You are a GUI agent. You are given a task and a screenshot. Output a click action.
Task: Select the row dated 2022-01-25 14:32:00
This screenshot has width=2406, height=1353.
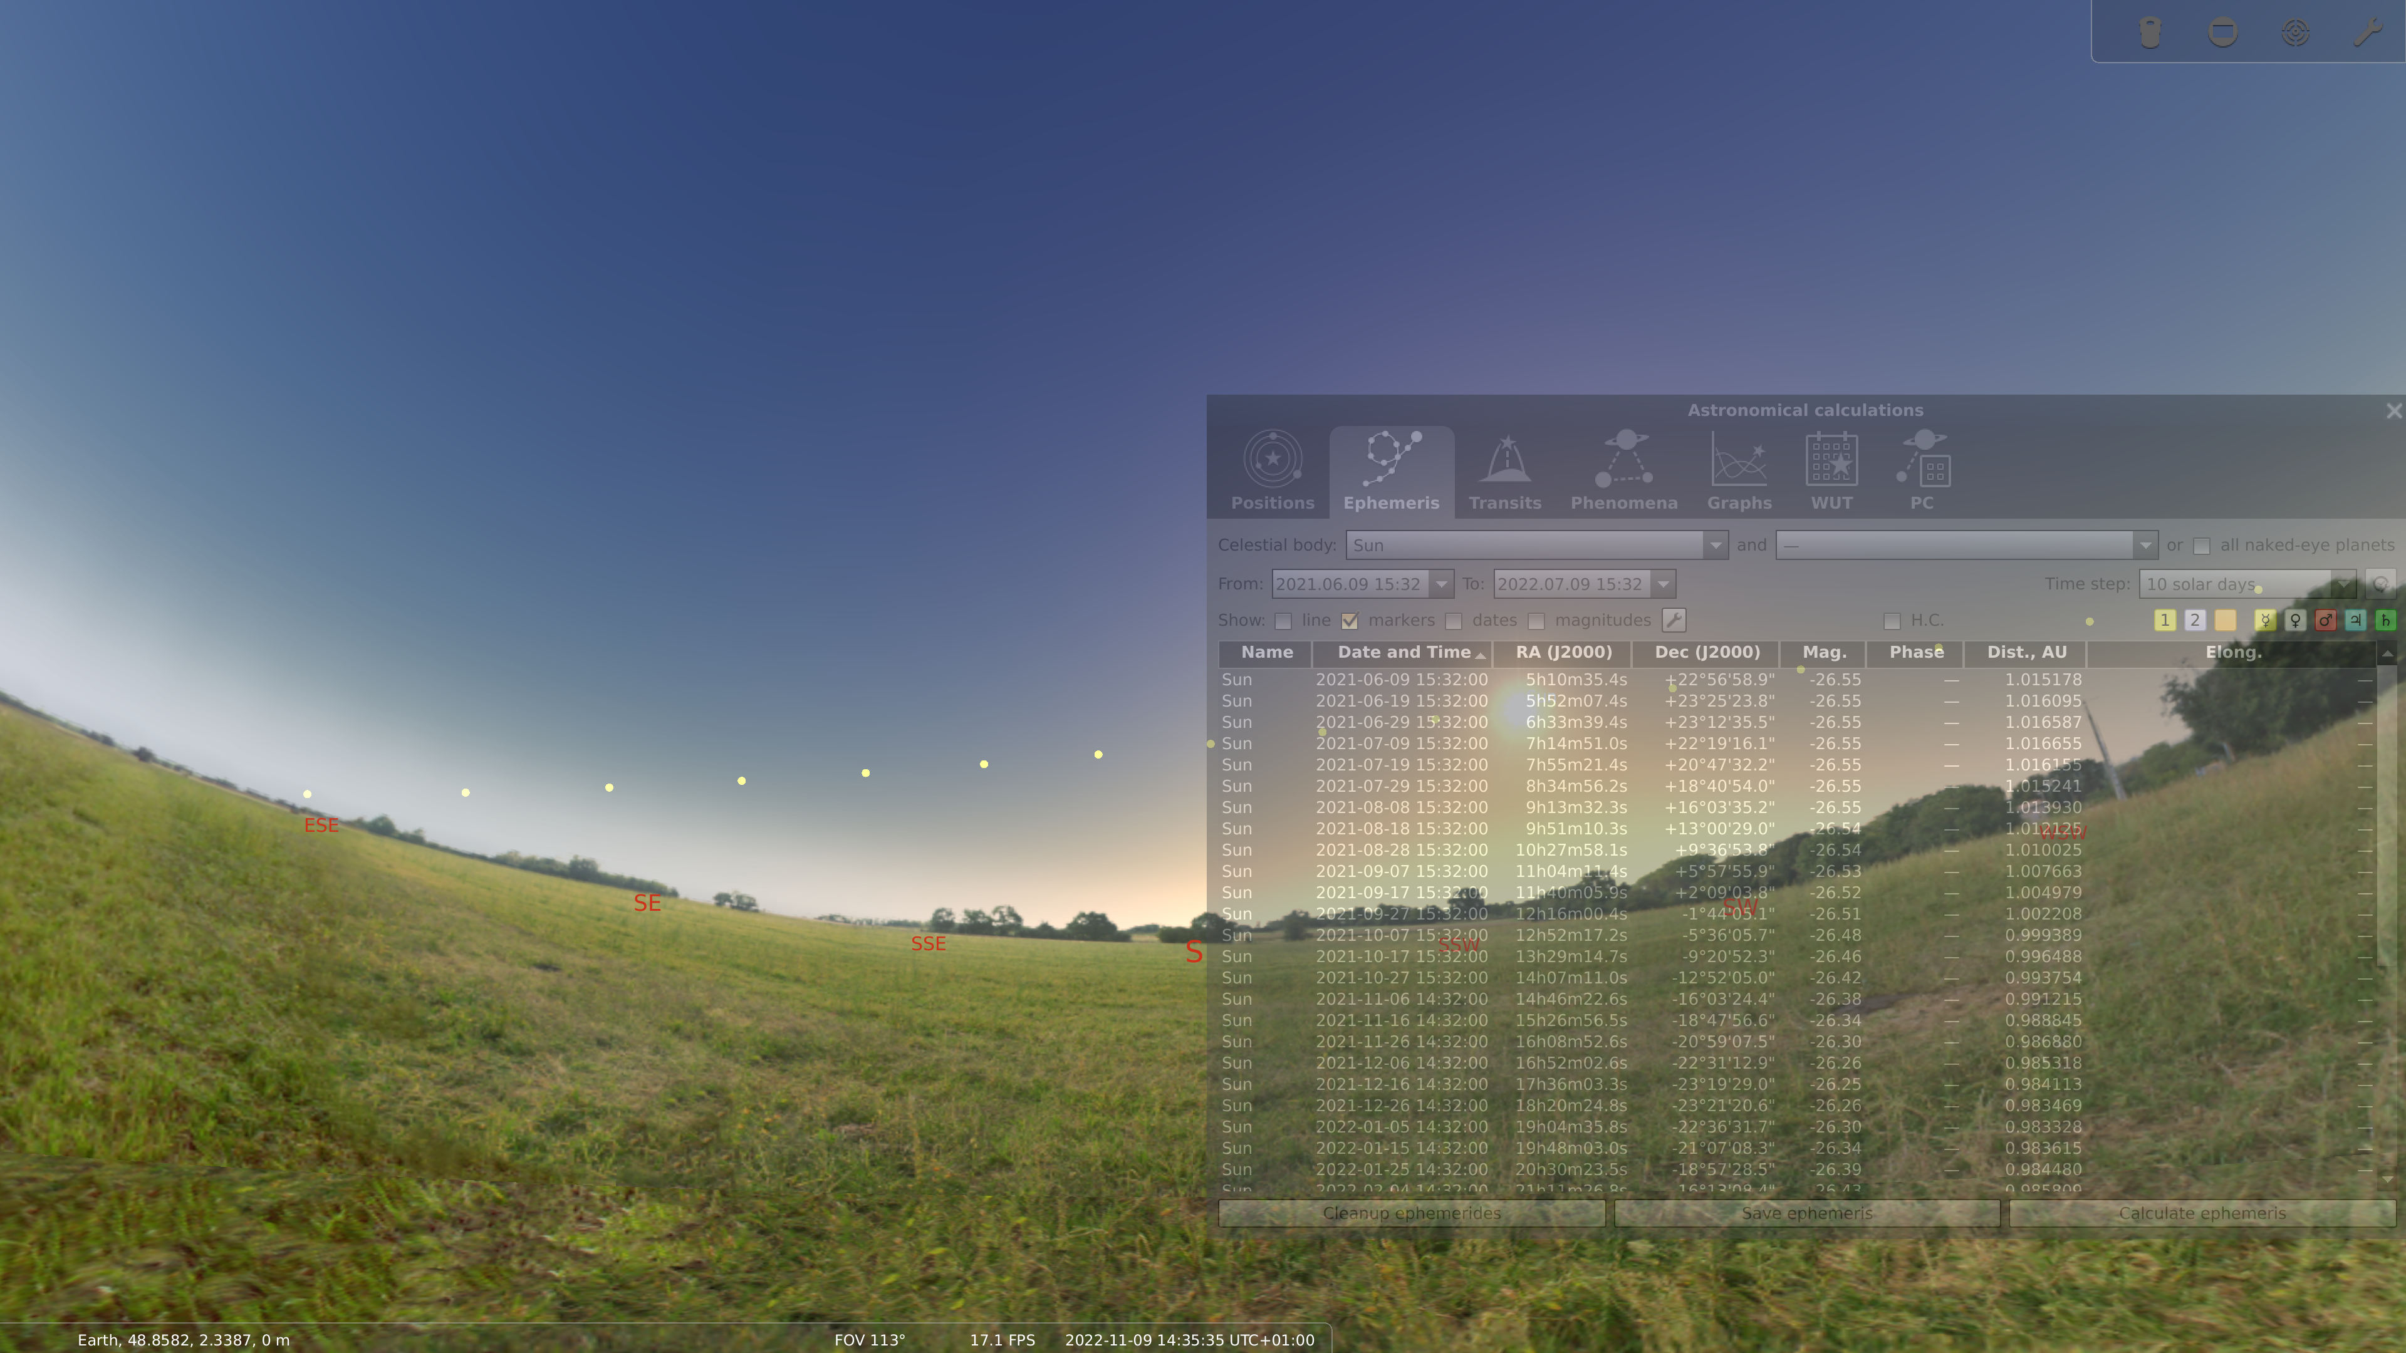(1797, 1169)
